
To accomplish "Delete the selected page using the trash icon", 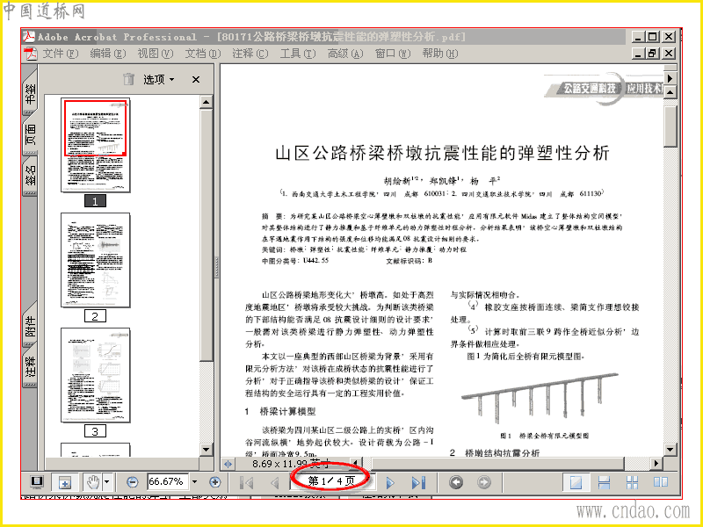I will tap(128, 79).
